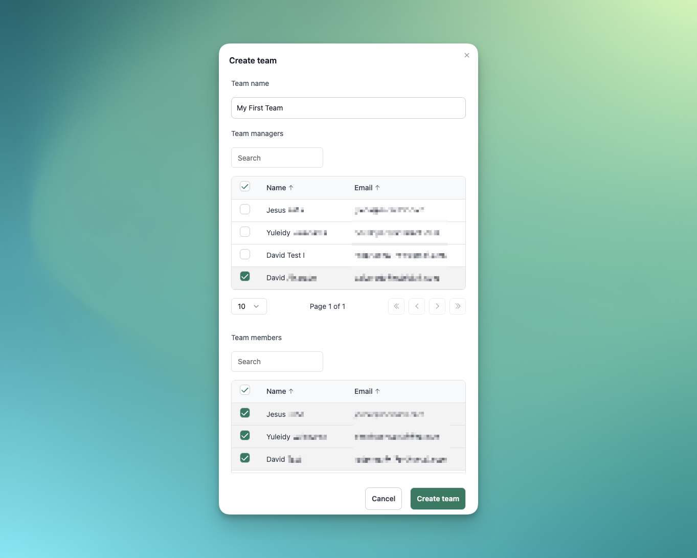Click the Create team dialog title
The width and height of the screenshot is (697, 558).
(253, 60)
